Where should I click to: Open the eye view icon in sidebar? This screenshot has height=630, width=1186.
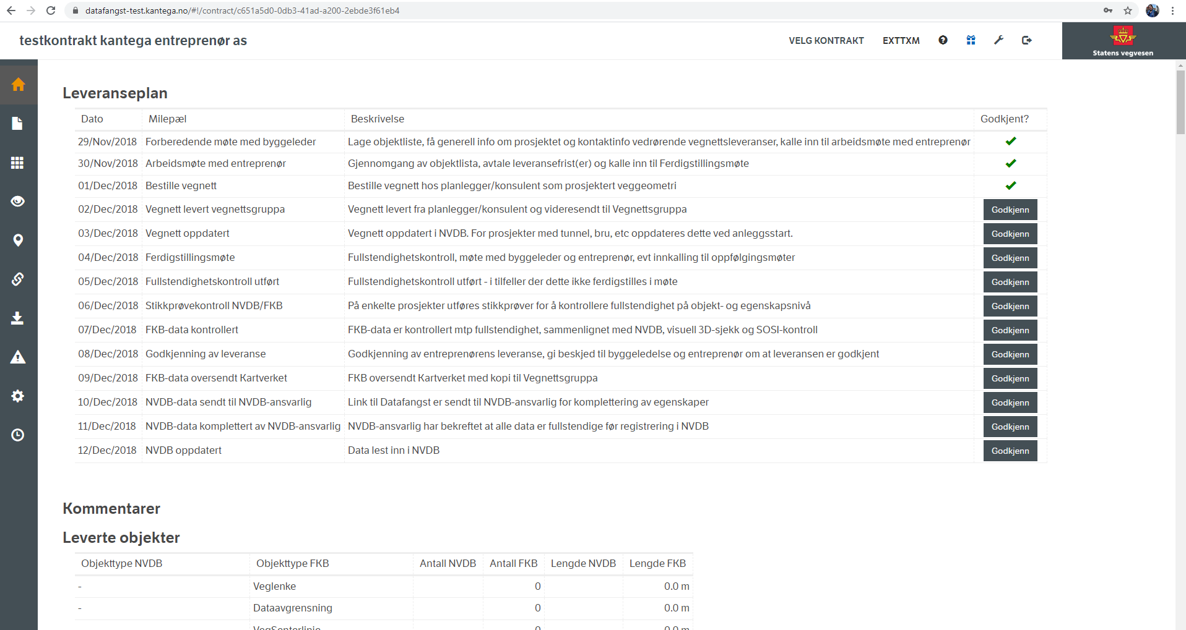coord(18,202)
